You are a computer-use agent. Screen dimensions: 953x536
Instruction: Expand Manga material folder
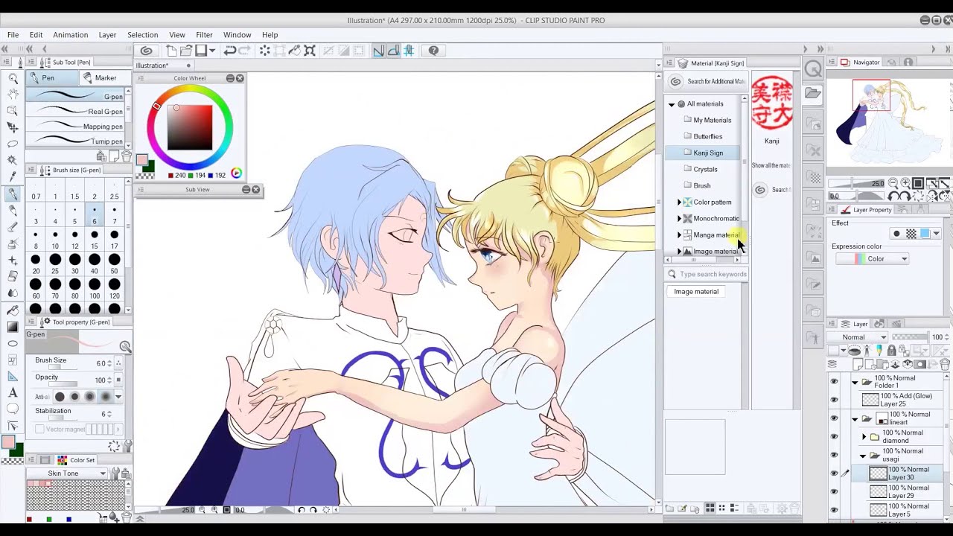[679, 235]
